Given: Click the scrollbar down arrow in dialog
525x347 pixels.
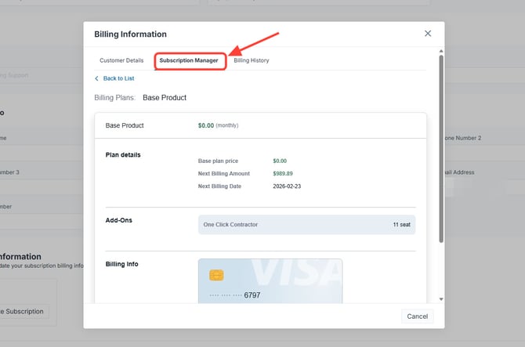Looking at the screenshot, I should 440,299.
